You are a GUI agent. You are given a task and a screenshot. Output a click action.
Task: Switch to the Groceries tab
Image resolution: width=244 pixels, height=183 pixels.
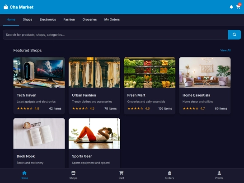point(89,19)
